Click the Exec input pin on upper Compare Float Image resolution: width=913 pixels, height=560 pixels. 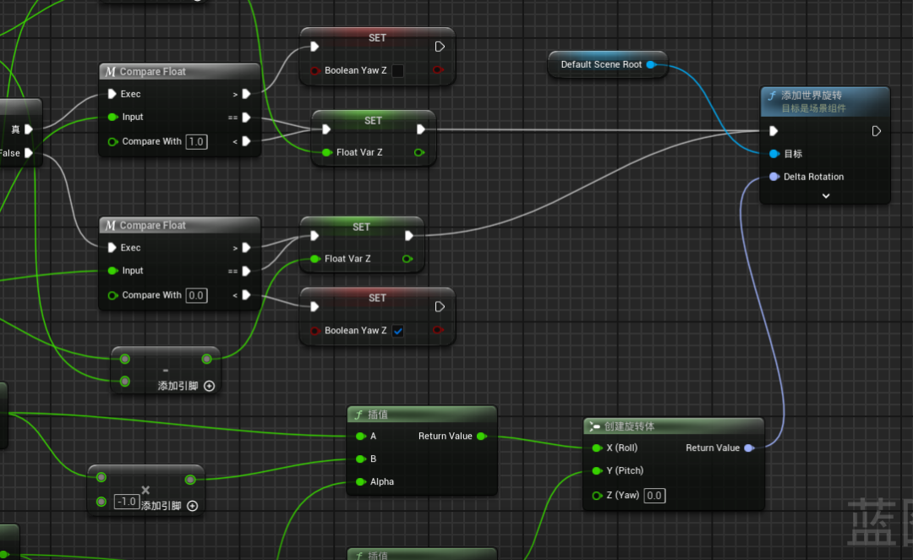(112, 94)
